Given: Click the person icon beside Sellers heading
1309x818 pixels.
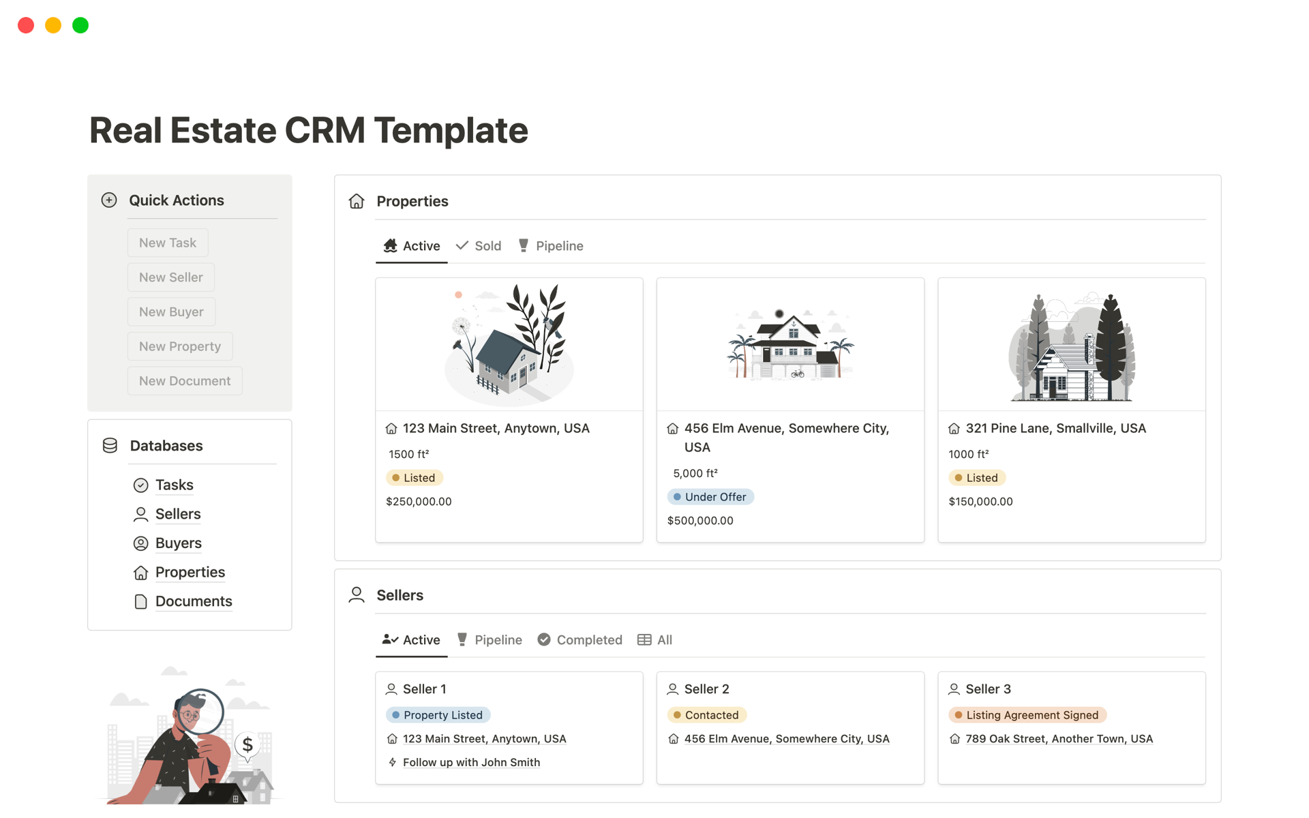Looking at the screenshot, I should [357, 595].
